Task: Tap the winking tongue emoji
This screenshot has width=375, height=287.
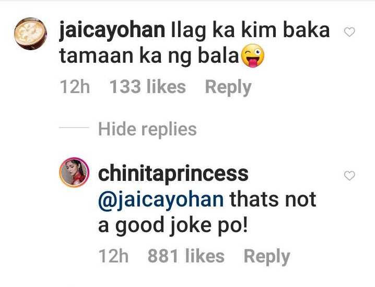Action: click(x=253, y=56)
